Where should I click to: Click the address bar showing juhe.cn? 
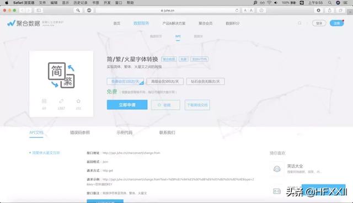point(167,10)
